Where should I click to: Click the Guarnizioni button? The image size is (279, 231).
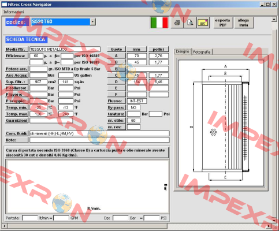17,121
